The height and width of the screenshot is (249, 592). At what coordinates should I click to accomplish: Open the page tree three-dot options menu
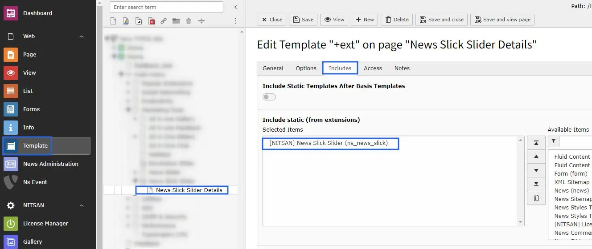coord(236,21)
